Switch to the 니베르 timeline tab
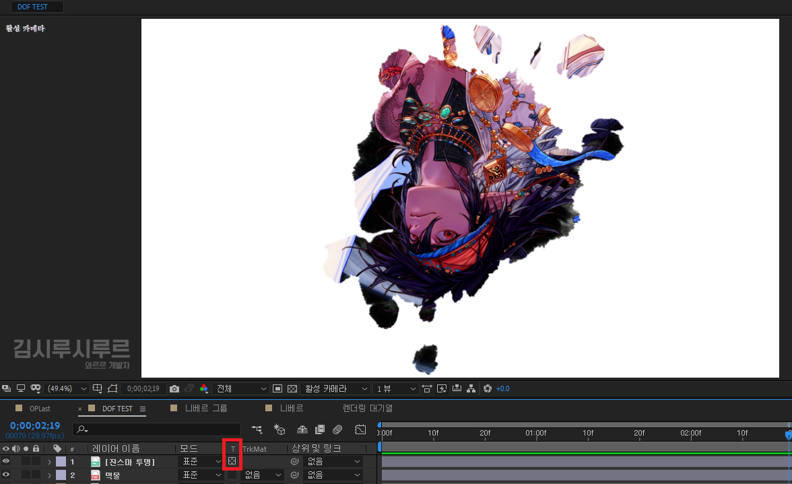Screen dimensions: 792x484 tap(292, 409)
